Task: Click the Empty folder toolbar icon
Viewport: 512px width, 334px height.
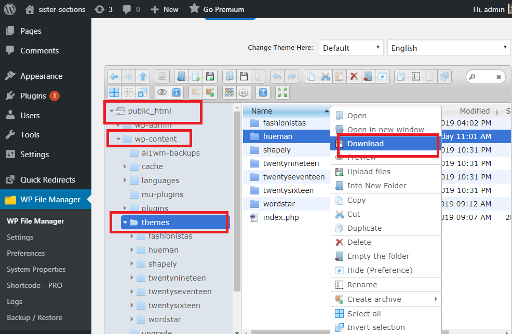Action: [368, 77]
